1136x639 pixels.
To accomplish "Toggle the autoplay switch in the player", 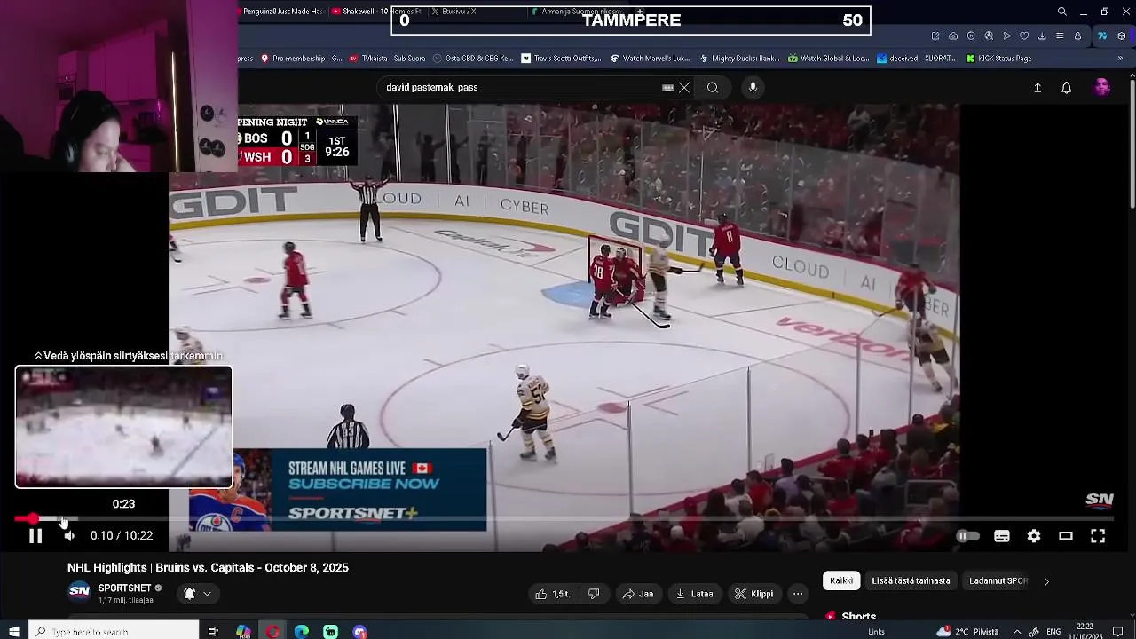I will [967, 536].
